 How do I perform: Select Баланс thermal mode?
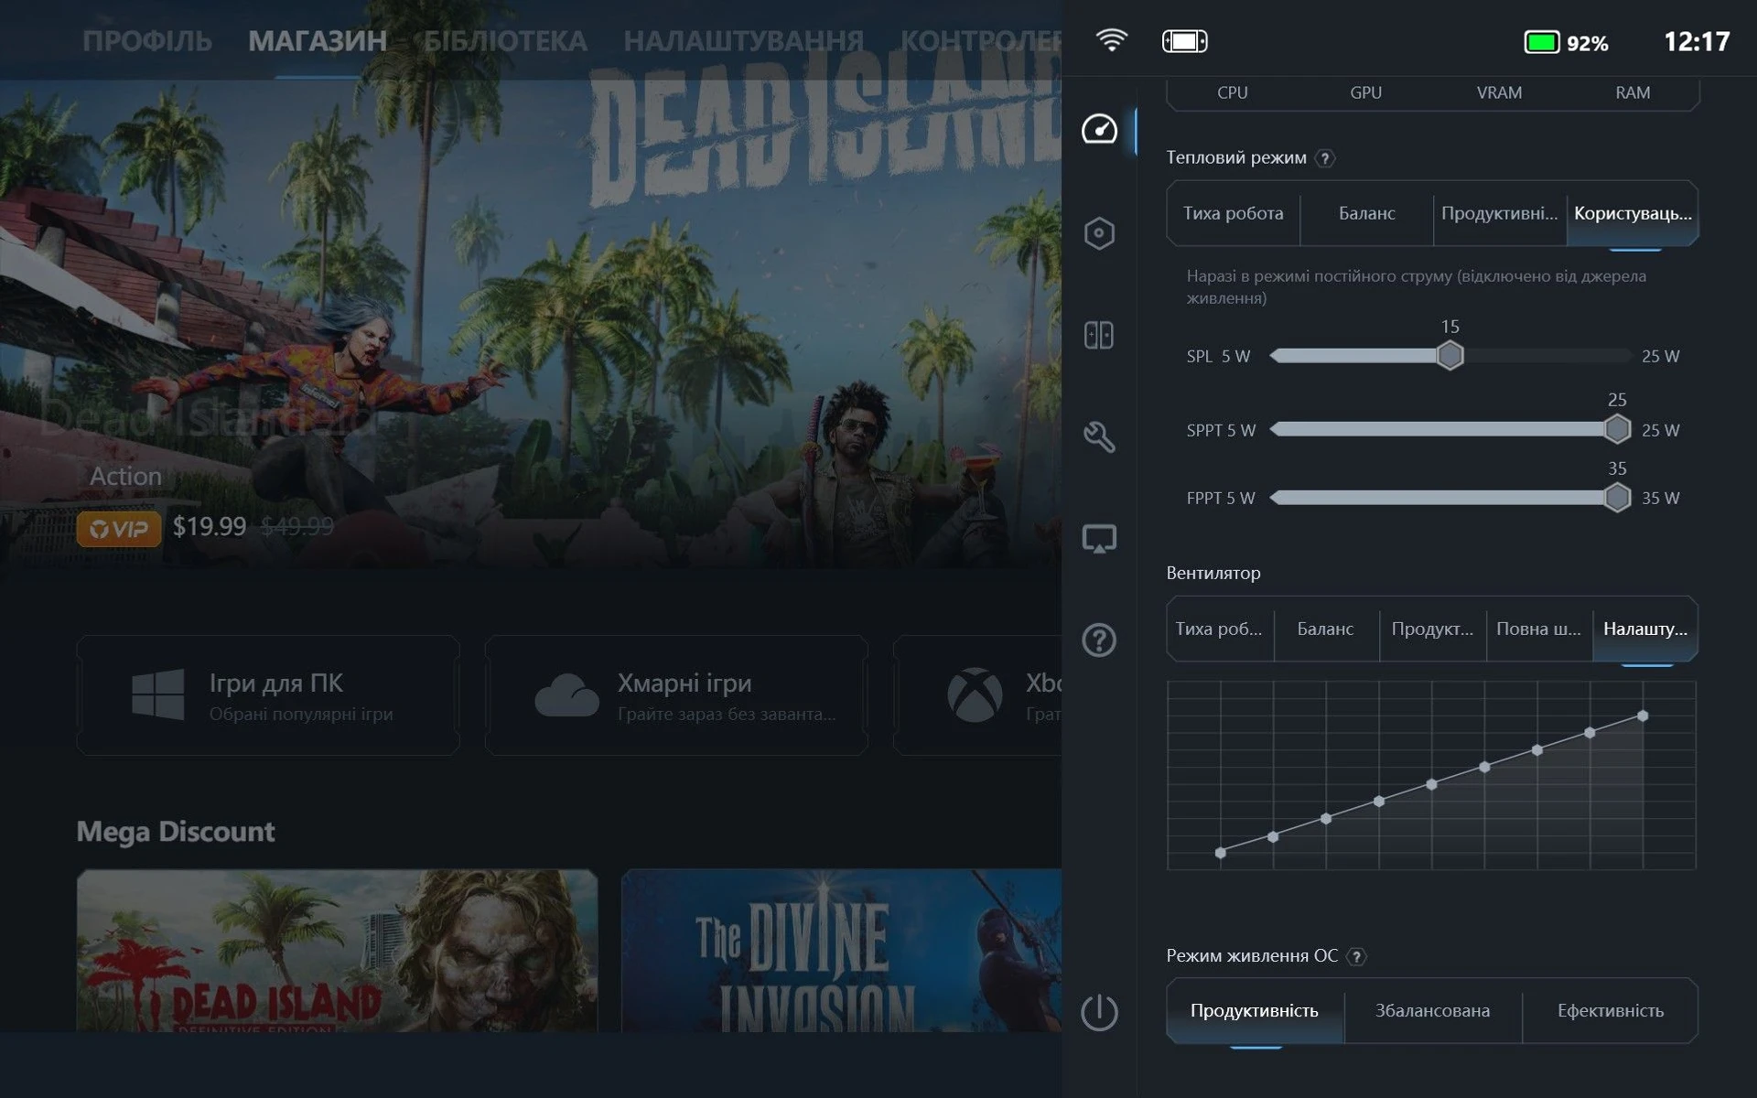coord(1366,213)
